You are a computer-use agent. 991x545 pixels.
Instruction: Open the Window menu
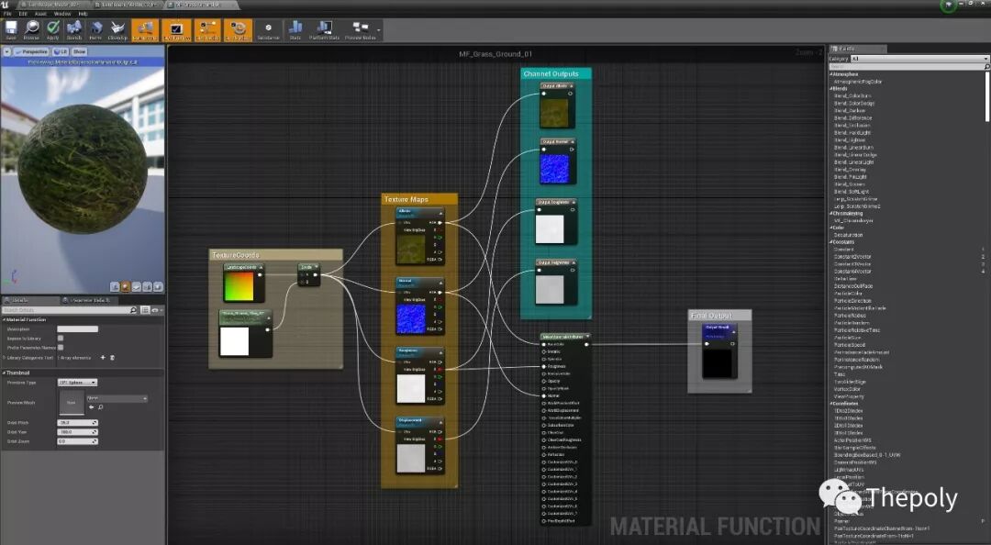point(62,13)
